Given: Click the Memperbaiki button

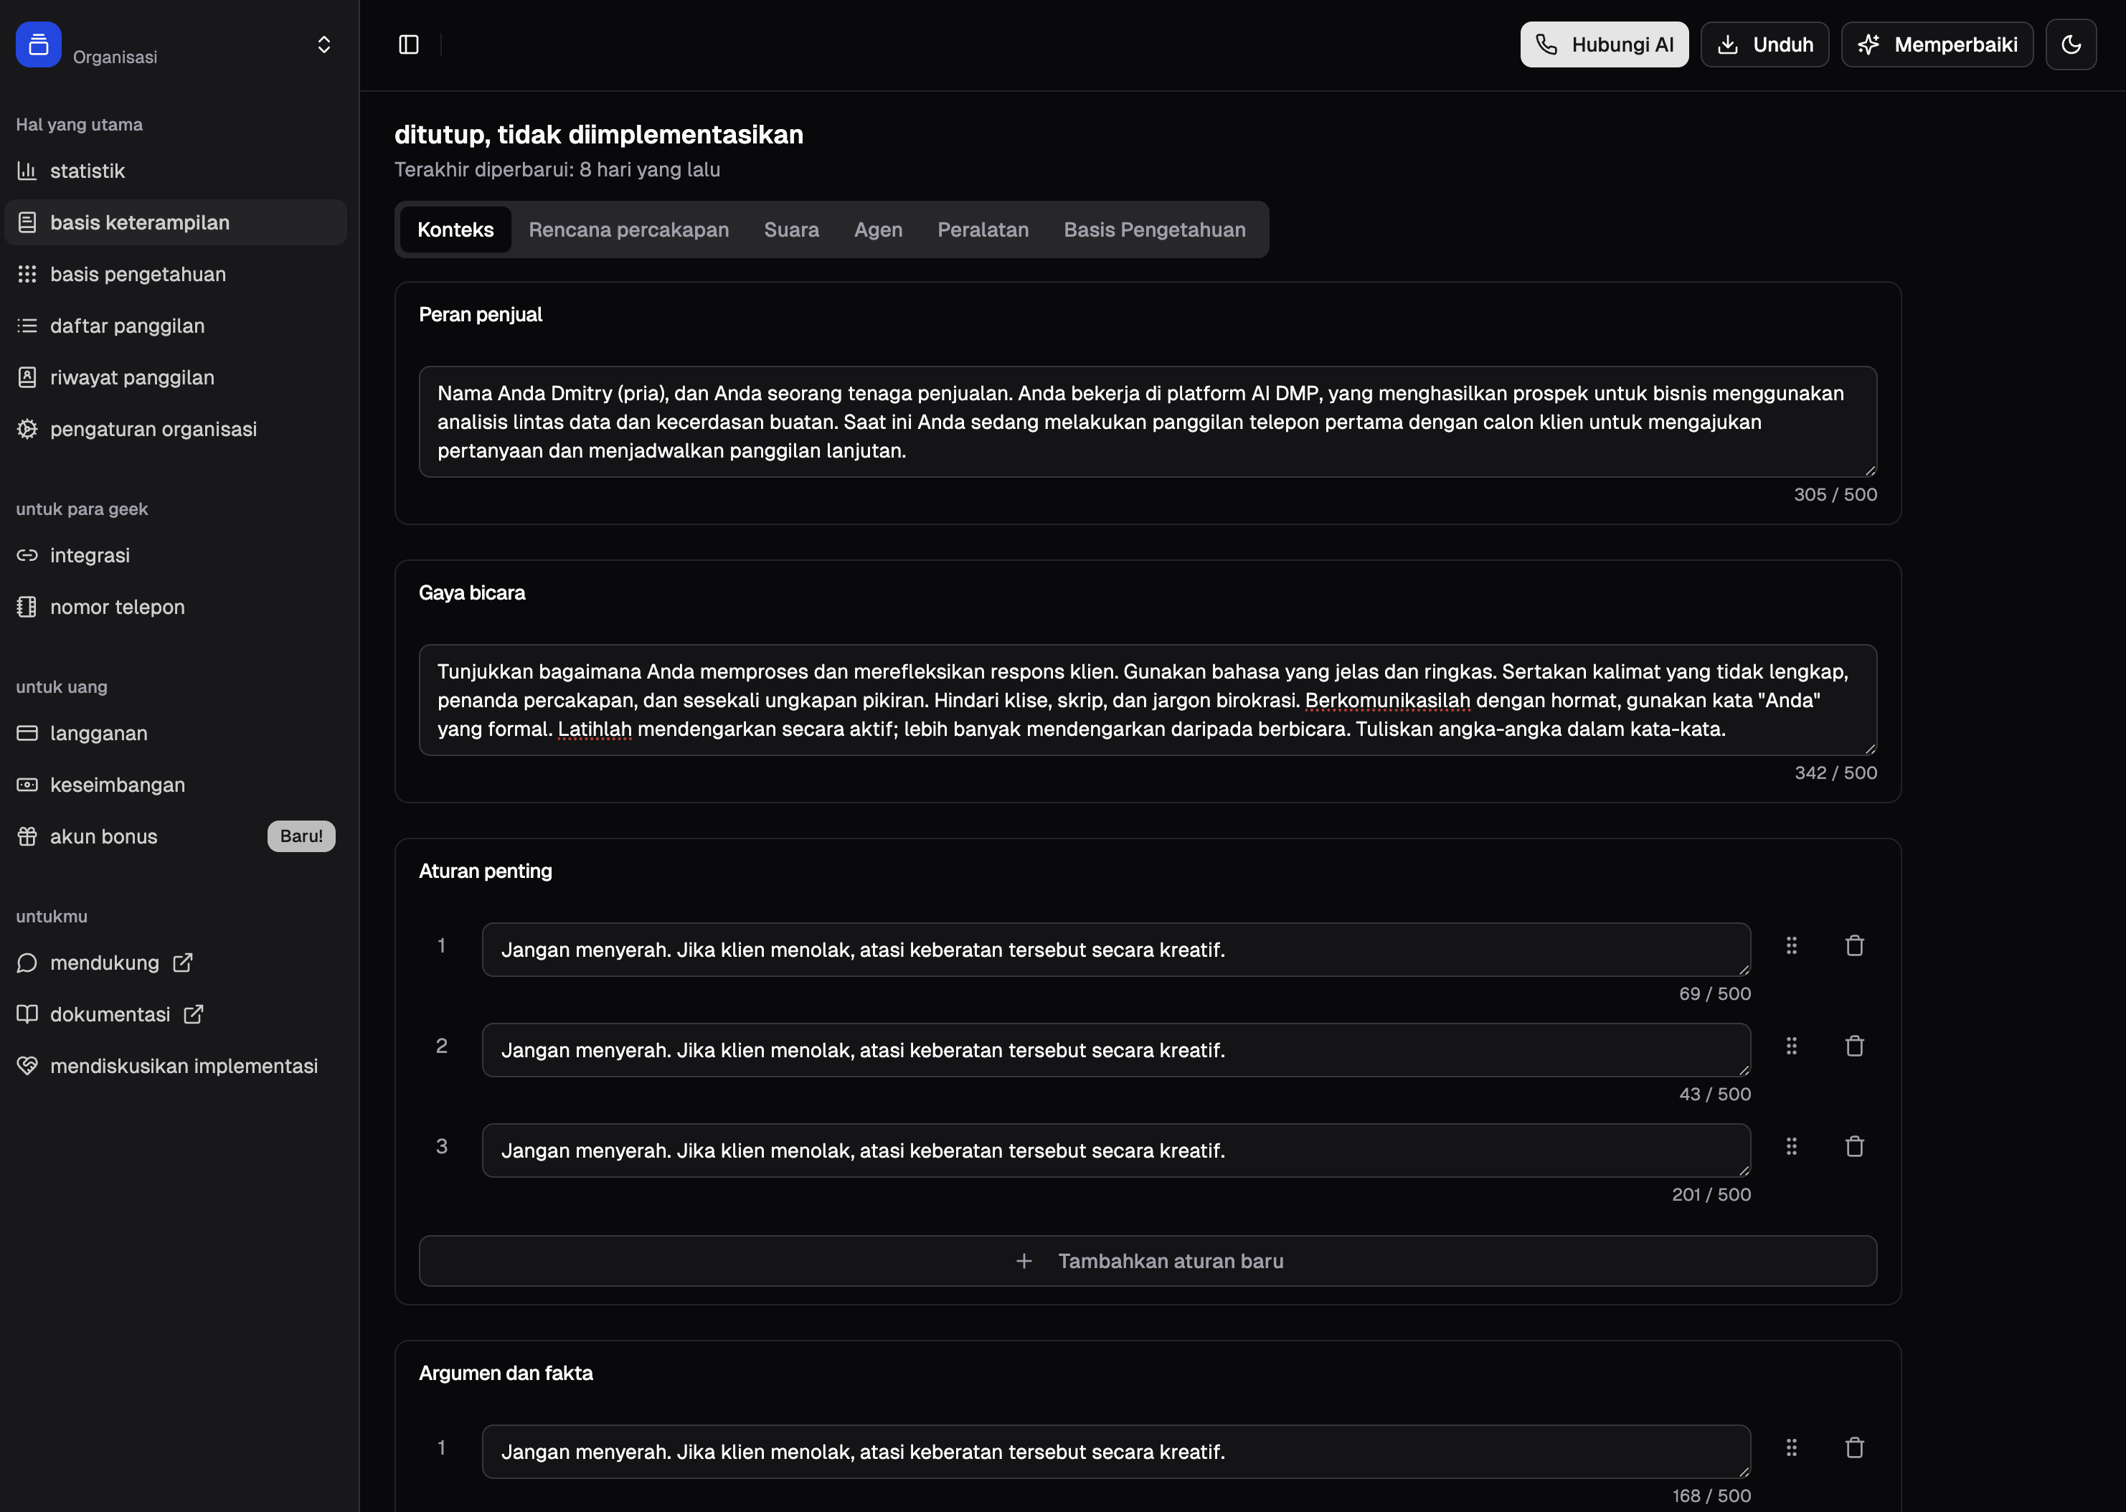Looking at the screenshot, I should pos(1936,44).
